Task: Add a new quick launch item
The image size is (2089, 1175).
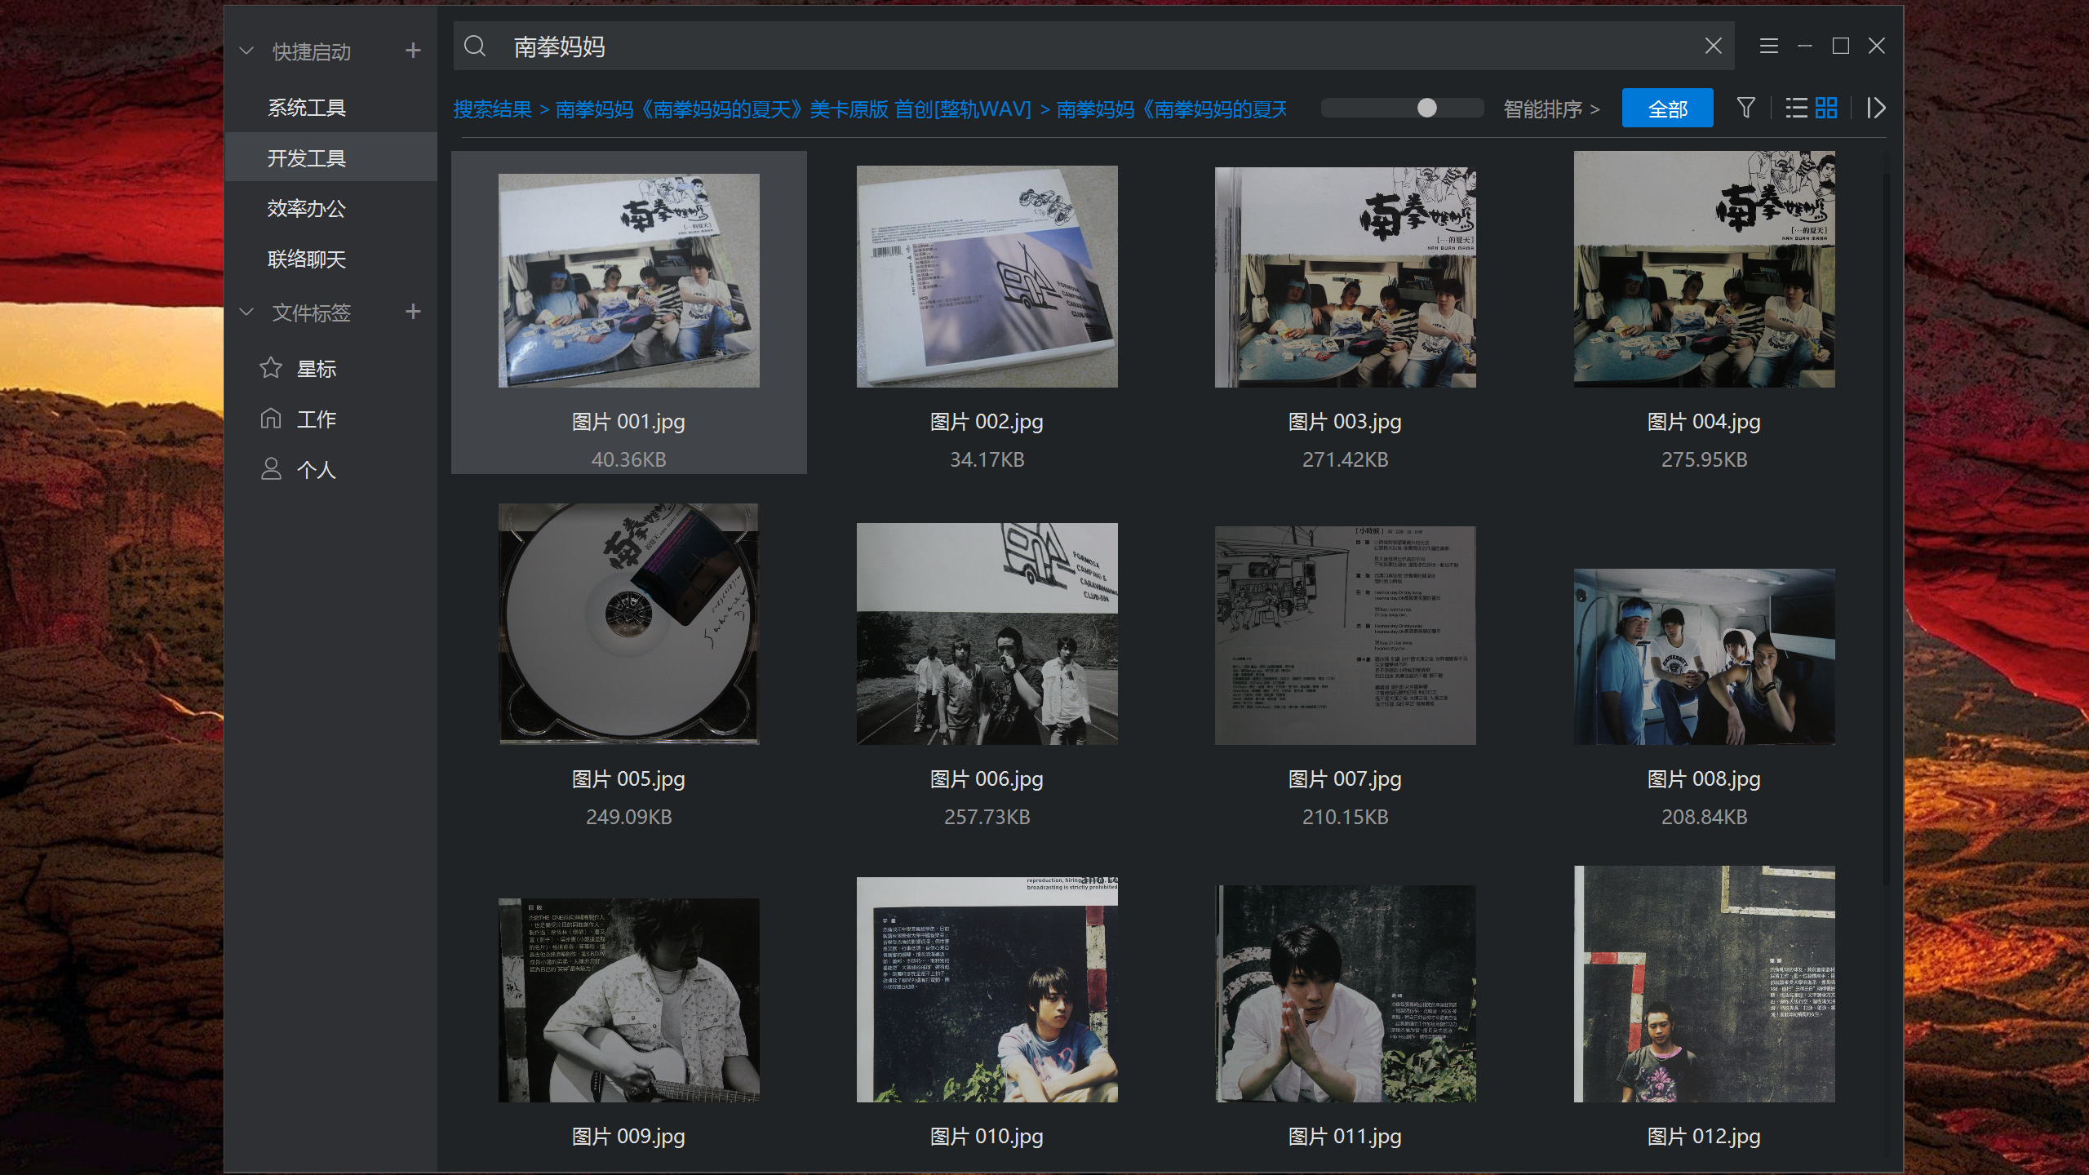Action: 413,51
